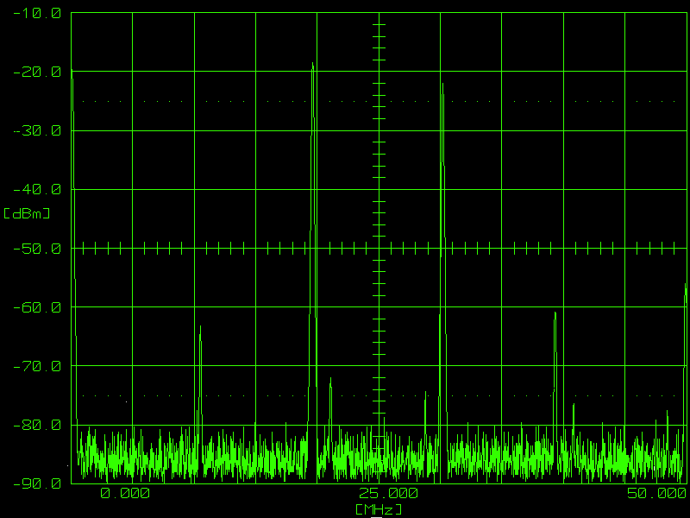Image resolution: width=690 pixels, height=518 pixels.
Task: Click the -20.0 axis label
Action: [x=37, y=72]
